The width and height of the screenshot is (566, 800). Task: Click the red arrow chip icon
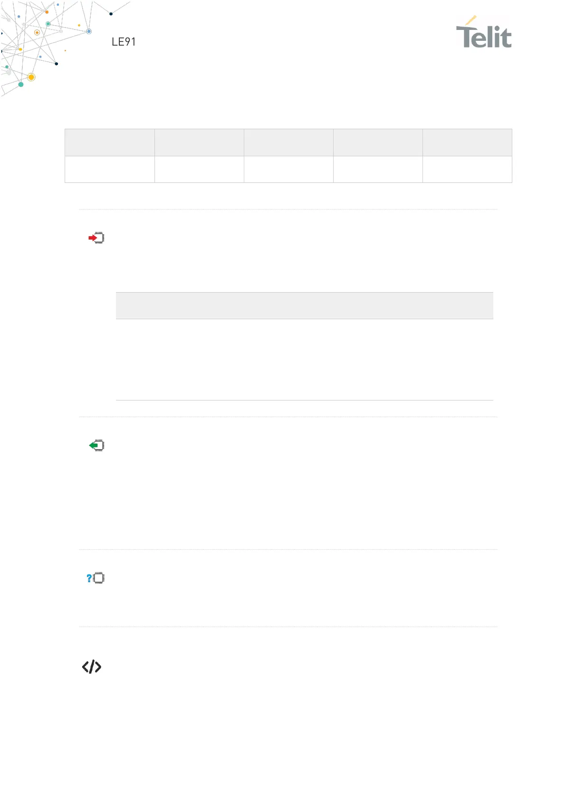[96, 238]
